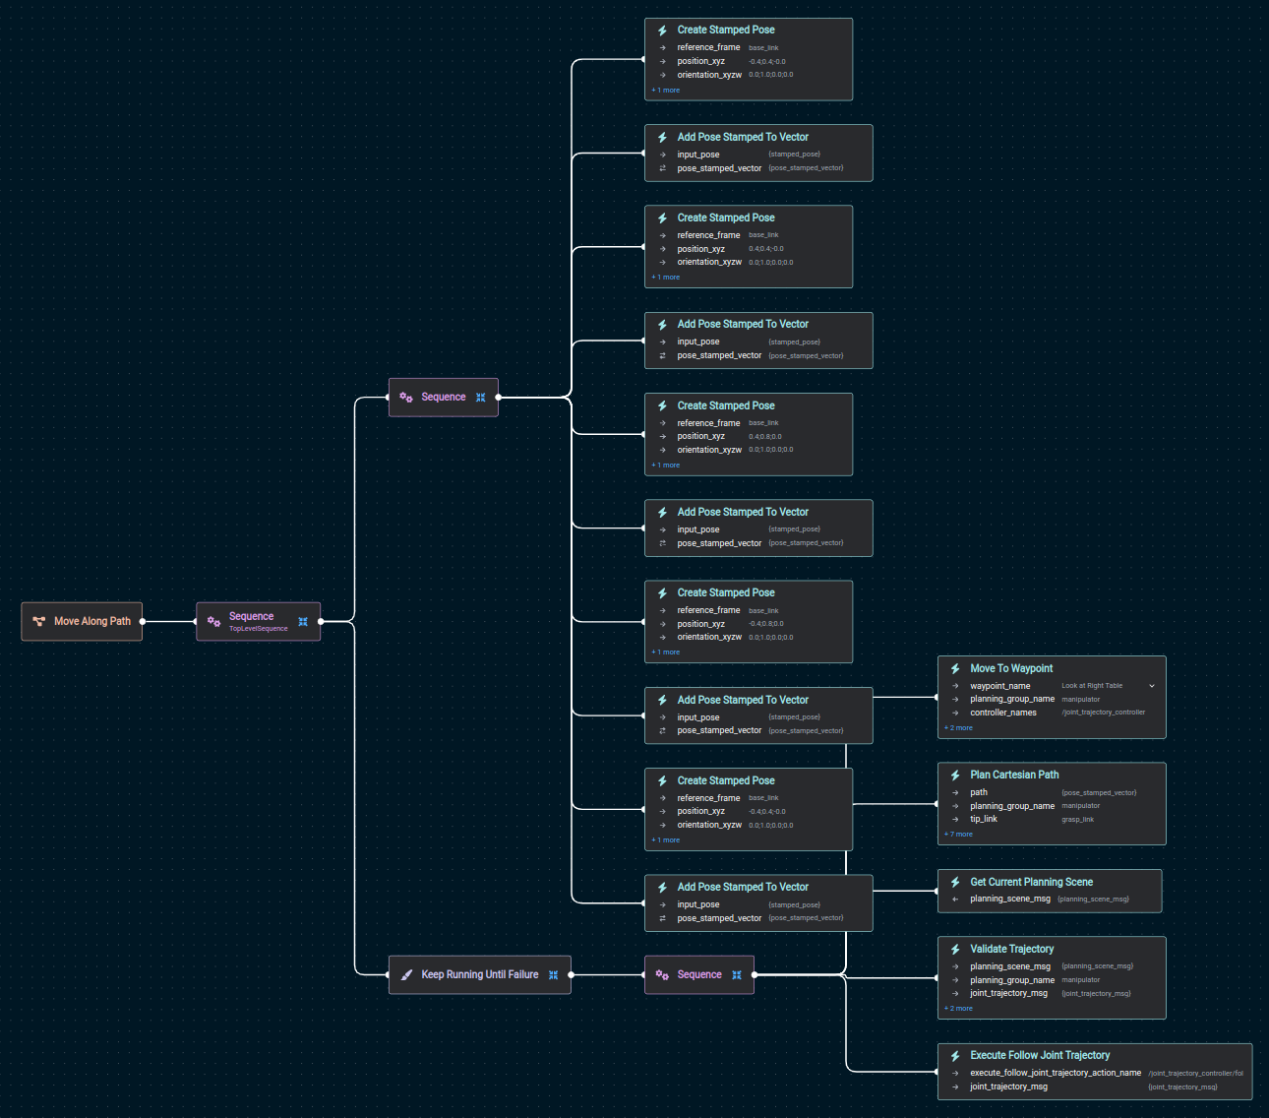Click input connector dot of Keep Running Until Failure
This screenshot has width=1269, height=1118.
point(389,975)
